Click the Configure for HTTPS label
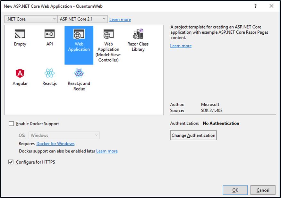This screenshot has height=198, width=281. click(x=36, y=162)
